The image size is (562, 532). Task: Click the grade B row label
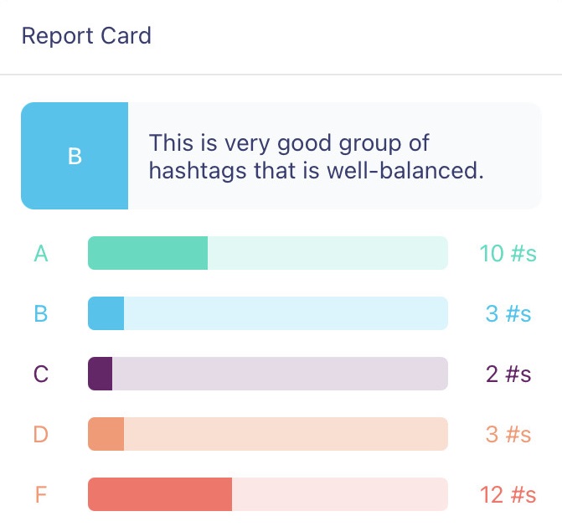[x=41, y=313]
